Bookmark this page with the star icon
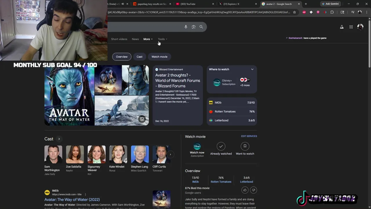The height and width of the screenshot is (209, 371). pyautogui.click(x=294, y=12)
